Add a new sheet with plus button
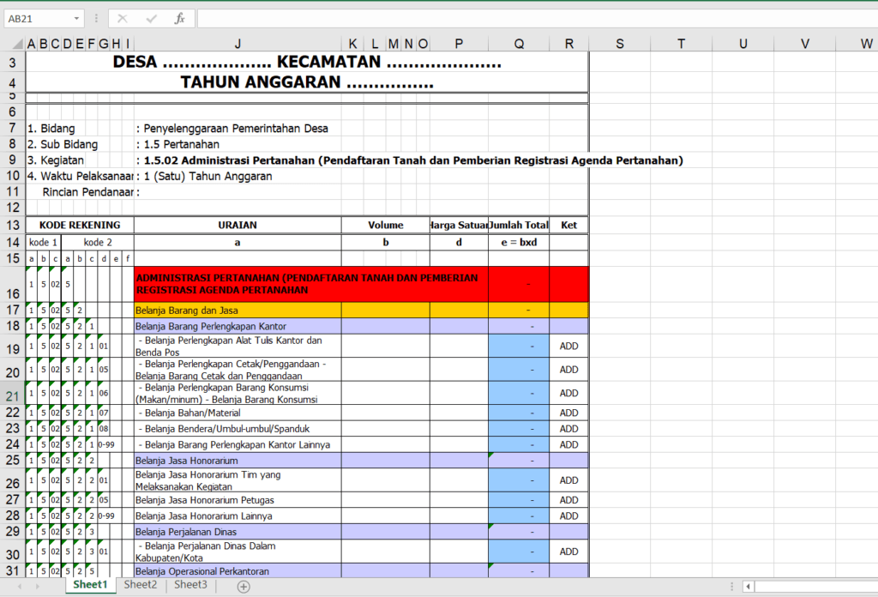This screenshot has height=597, width=878. click(244, 586)
